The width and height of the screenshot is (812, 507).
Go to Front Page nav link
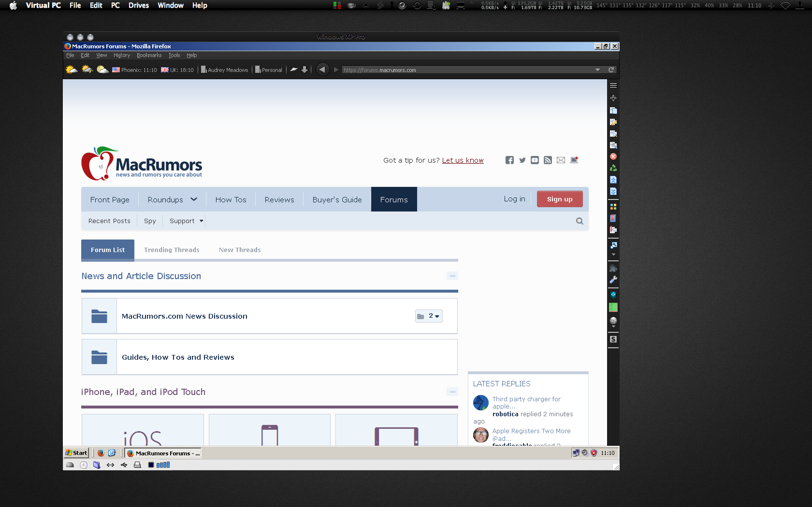coord(110,199)
